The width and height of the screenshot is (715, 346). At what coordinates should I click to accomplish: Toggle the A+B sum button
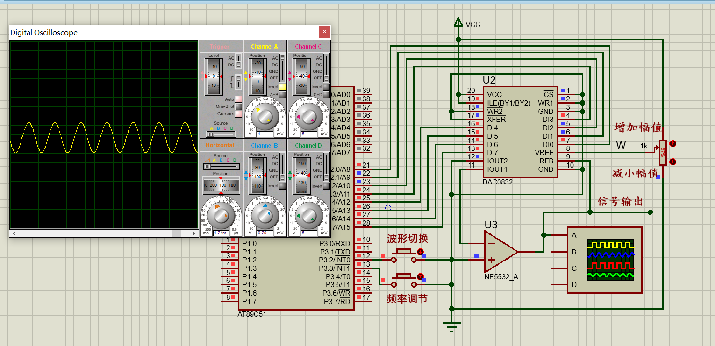[282, 94]
